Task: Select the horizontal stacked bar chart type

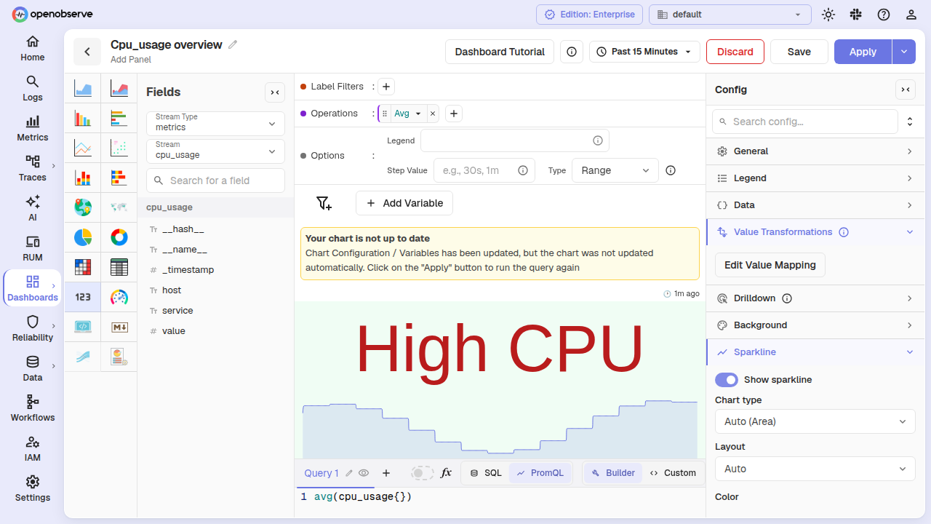Action: tap(119, 178)
